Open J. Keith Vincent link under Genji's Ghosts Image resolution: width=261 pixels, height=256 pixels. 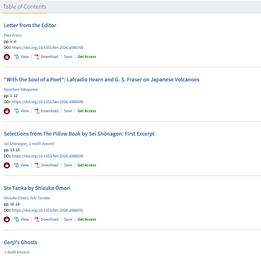click(x=16, y=252)
